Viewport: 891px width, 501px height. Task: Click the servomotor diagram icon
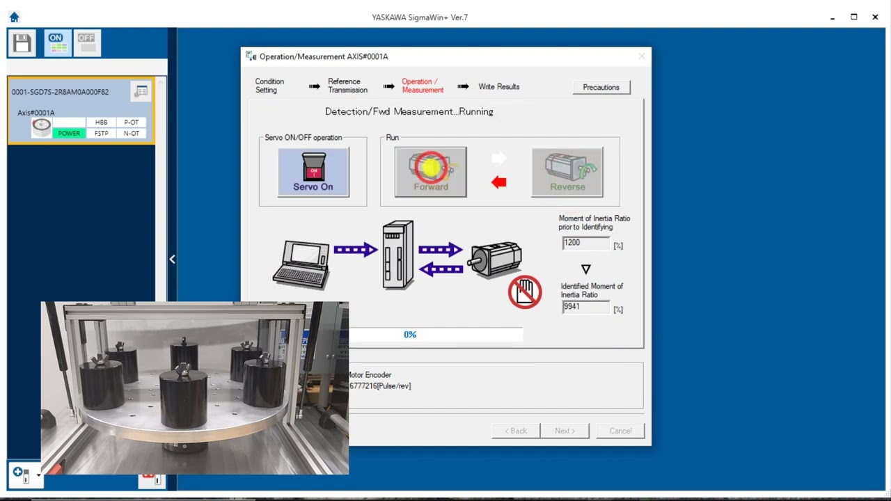(495, 260)
